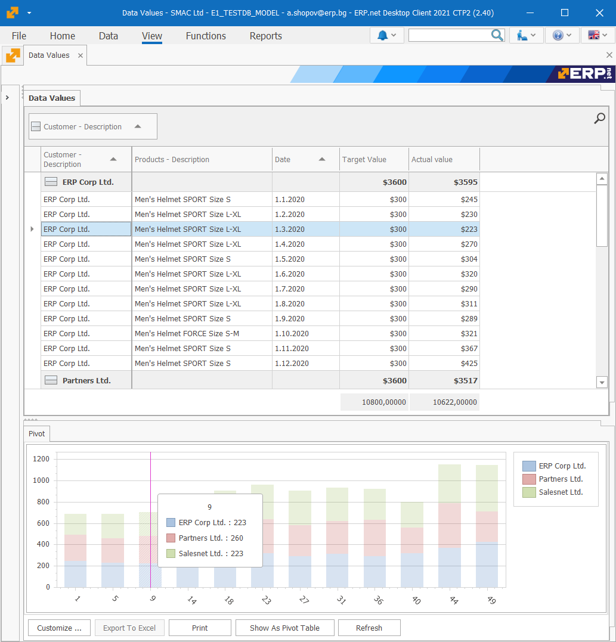This screenshot has width=616, height=642.
Task: Open the Home ribbon tab
Action: click(x=62, y=36)
